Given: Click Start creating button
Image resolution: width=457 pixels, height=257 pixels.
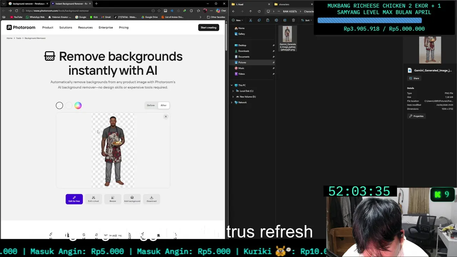Looking at the screenshot, I should pos(209,27).
